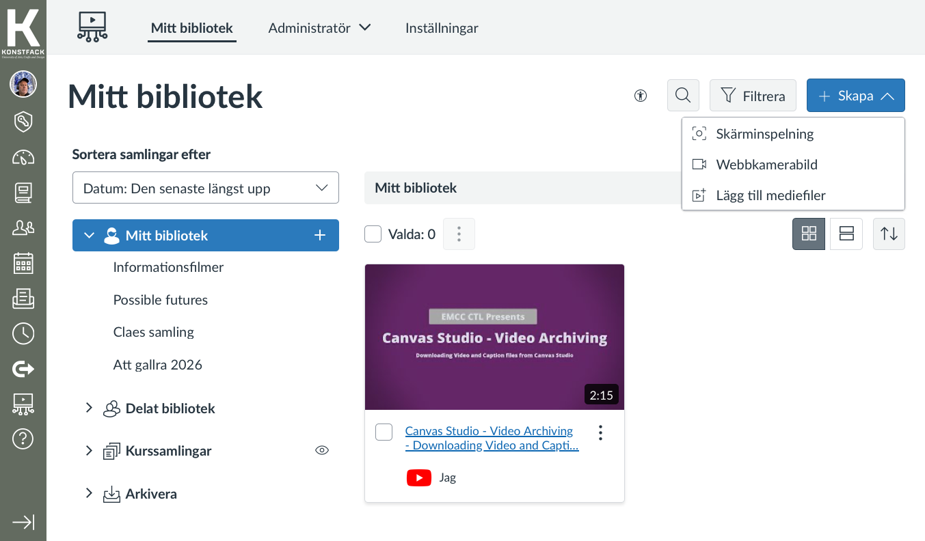Check the Canvas Studio video card checkbox
Image resolution: width=925 pixels, height=541 pixels.
tap(384, 432)
